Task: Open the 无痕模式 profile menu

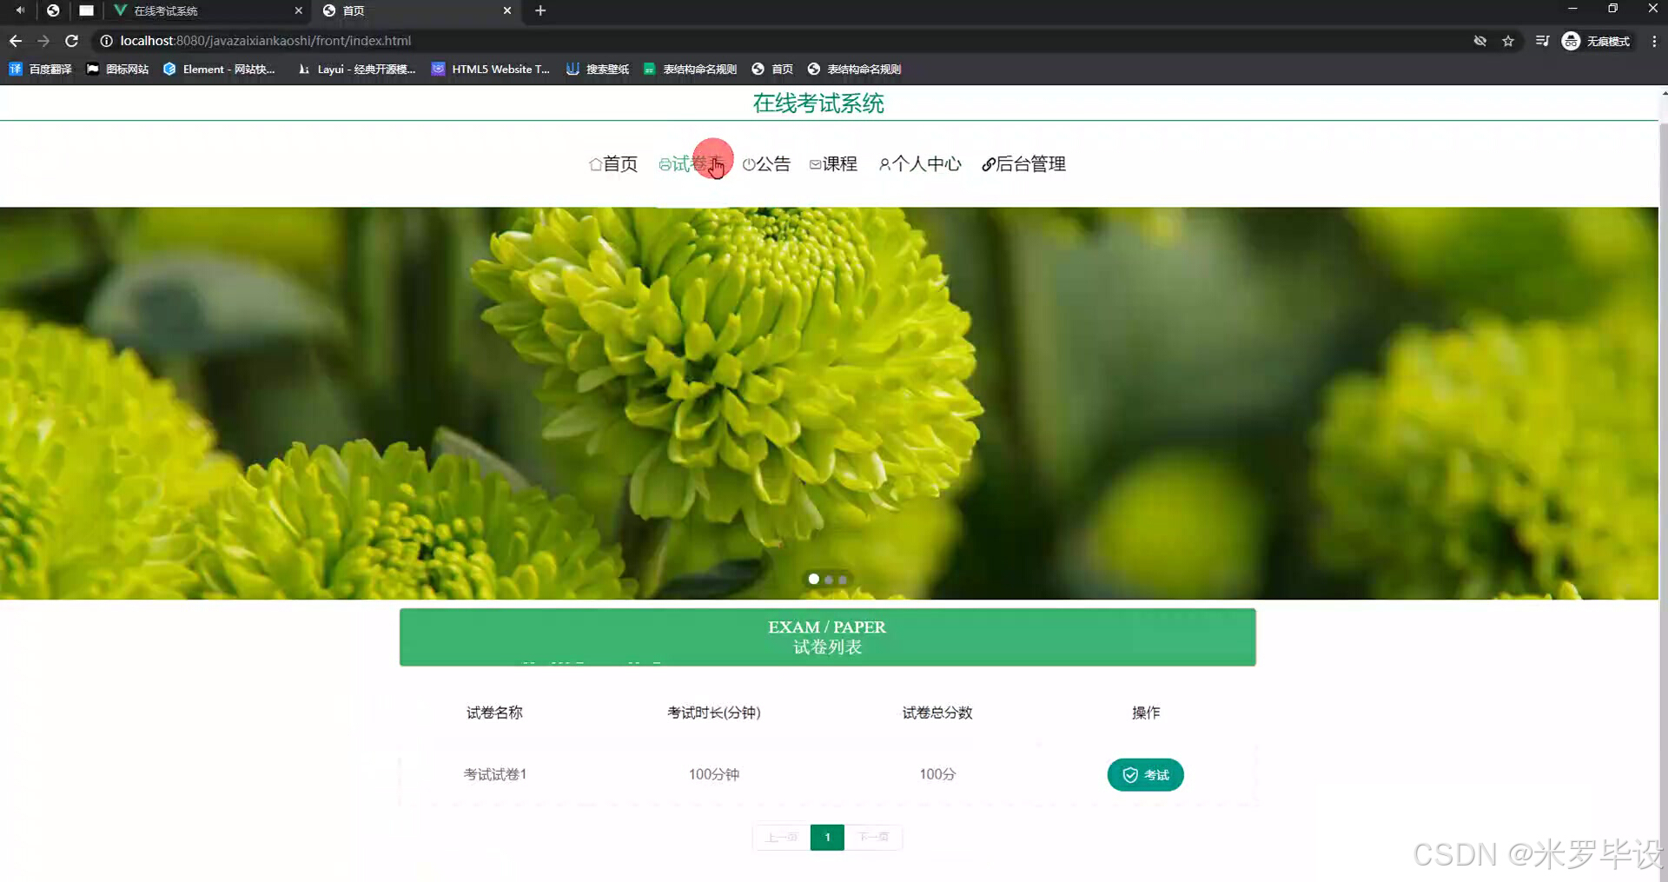Action: 1597,41
